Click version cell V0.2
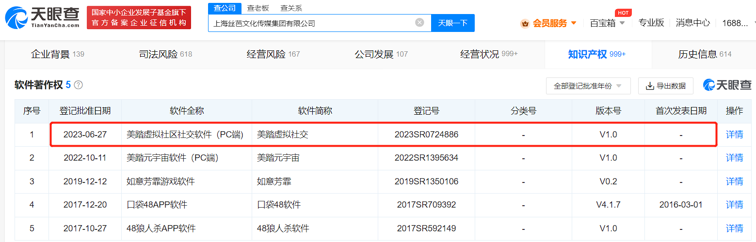Image resolution: width=756 pixels, height=242 pixels. coord(608,181)
